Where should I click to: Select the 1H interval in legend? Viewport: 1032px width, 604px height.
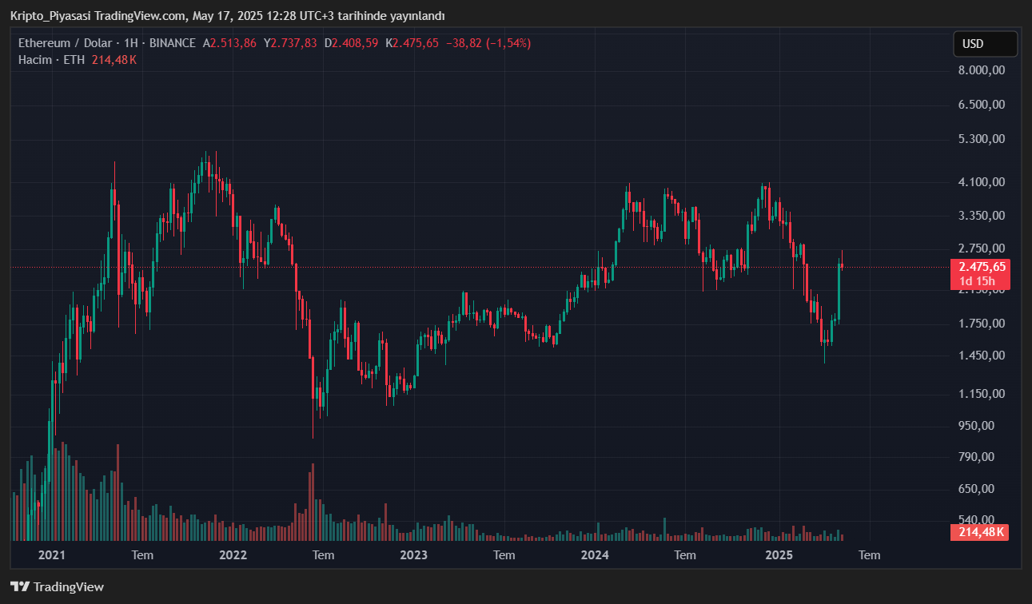pyautogui.click(x=131, y=43)
